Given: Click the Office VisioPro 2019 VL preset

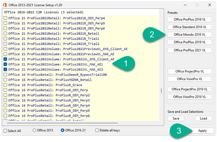Looking at the screenshot, I should point(189,97).
